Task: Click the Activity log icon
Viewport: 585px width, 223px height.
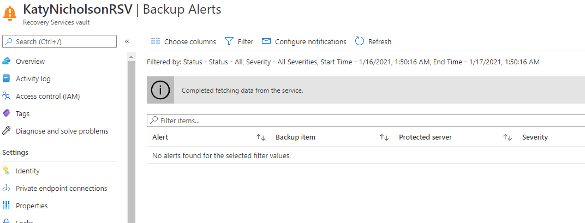Action: 7,79
